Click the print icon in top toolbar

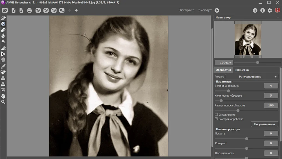[29, 10]
